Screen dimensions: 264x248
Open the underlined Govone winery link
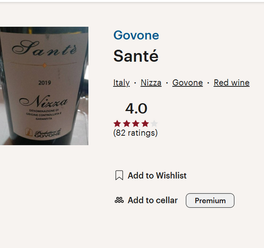click(x=188, y=83)
